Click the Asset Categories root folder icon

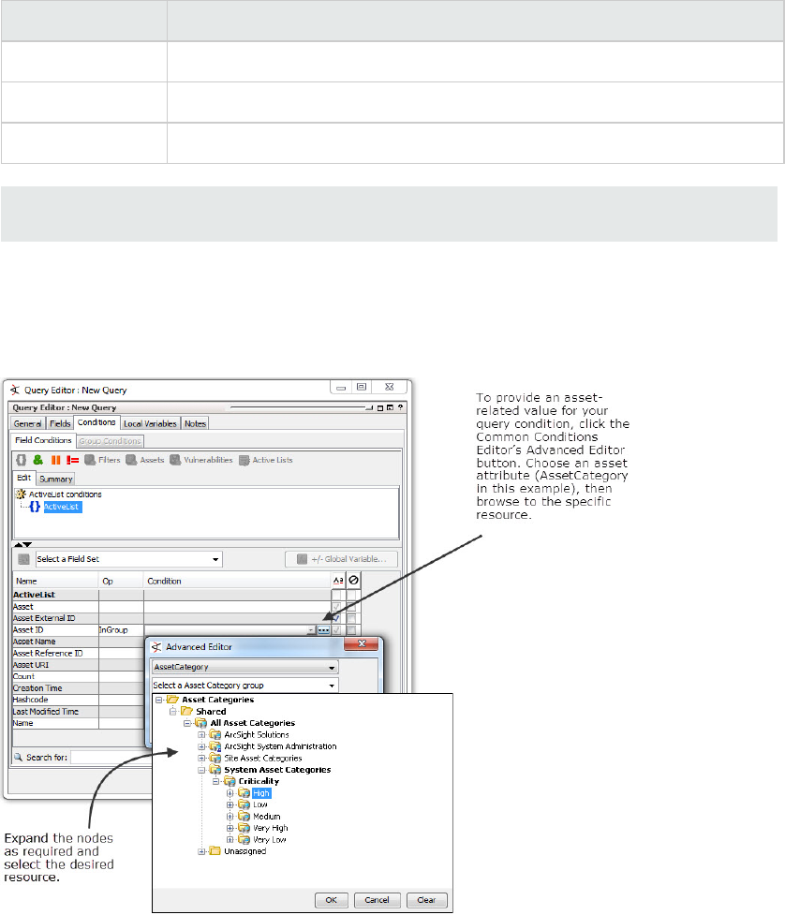[x=172, y=699]
